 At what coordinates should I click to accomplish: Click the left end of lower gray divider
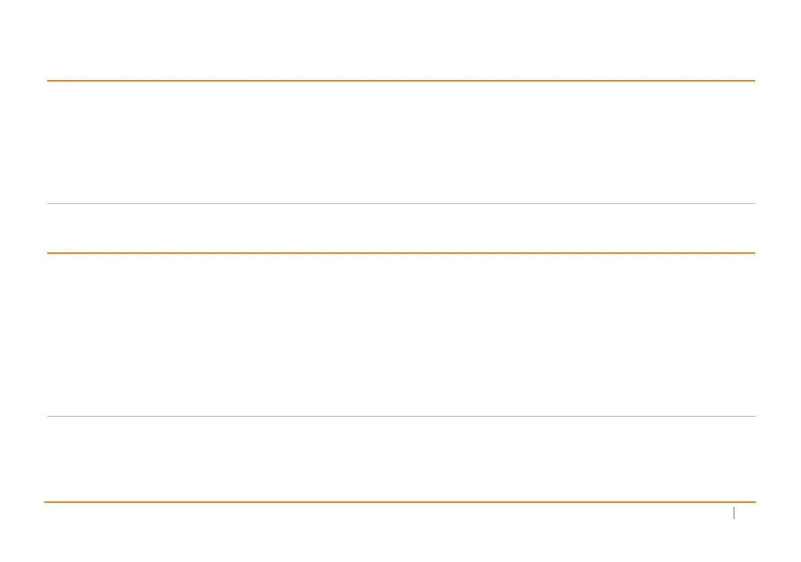[50, 416]
